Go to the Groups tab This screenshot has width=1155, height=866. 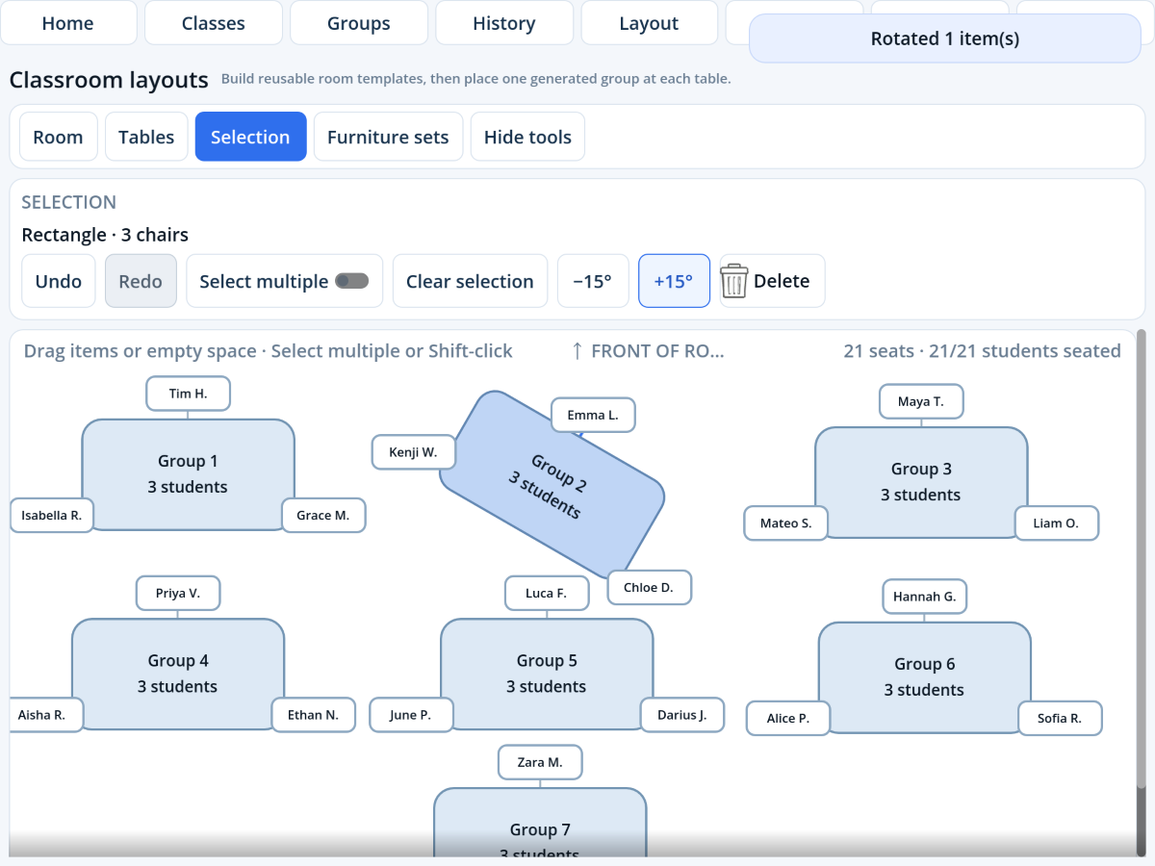pyautogui.click(x=359, y=23)
